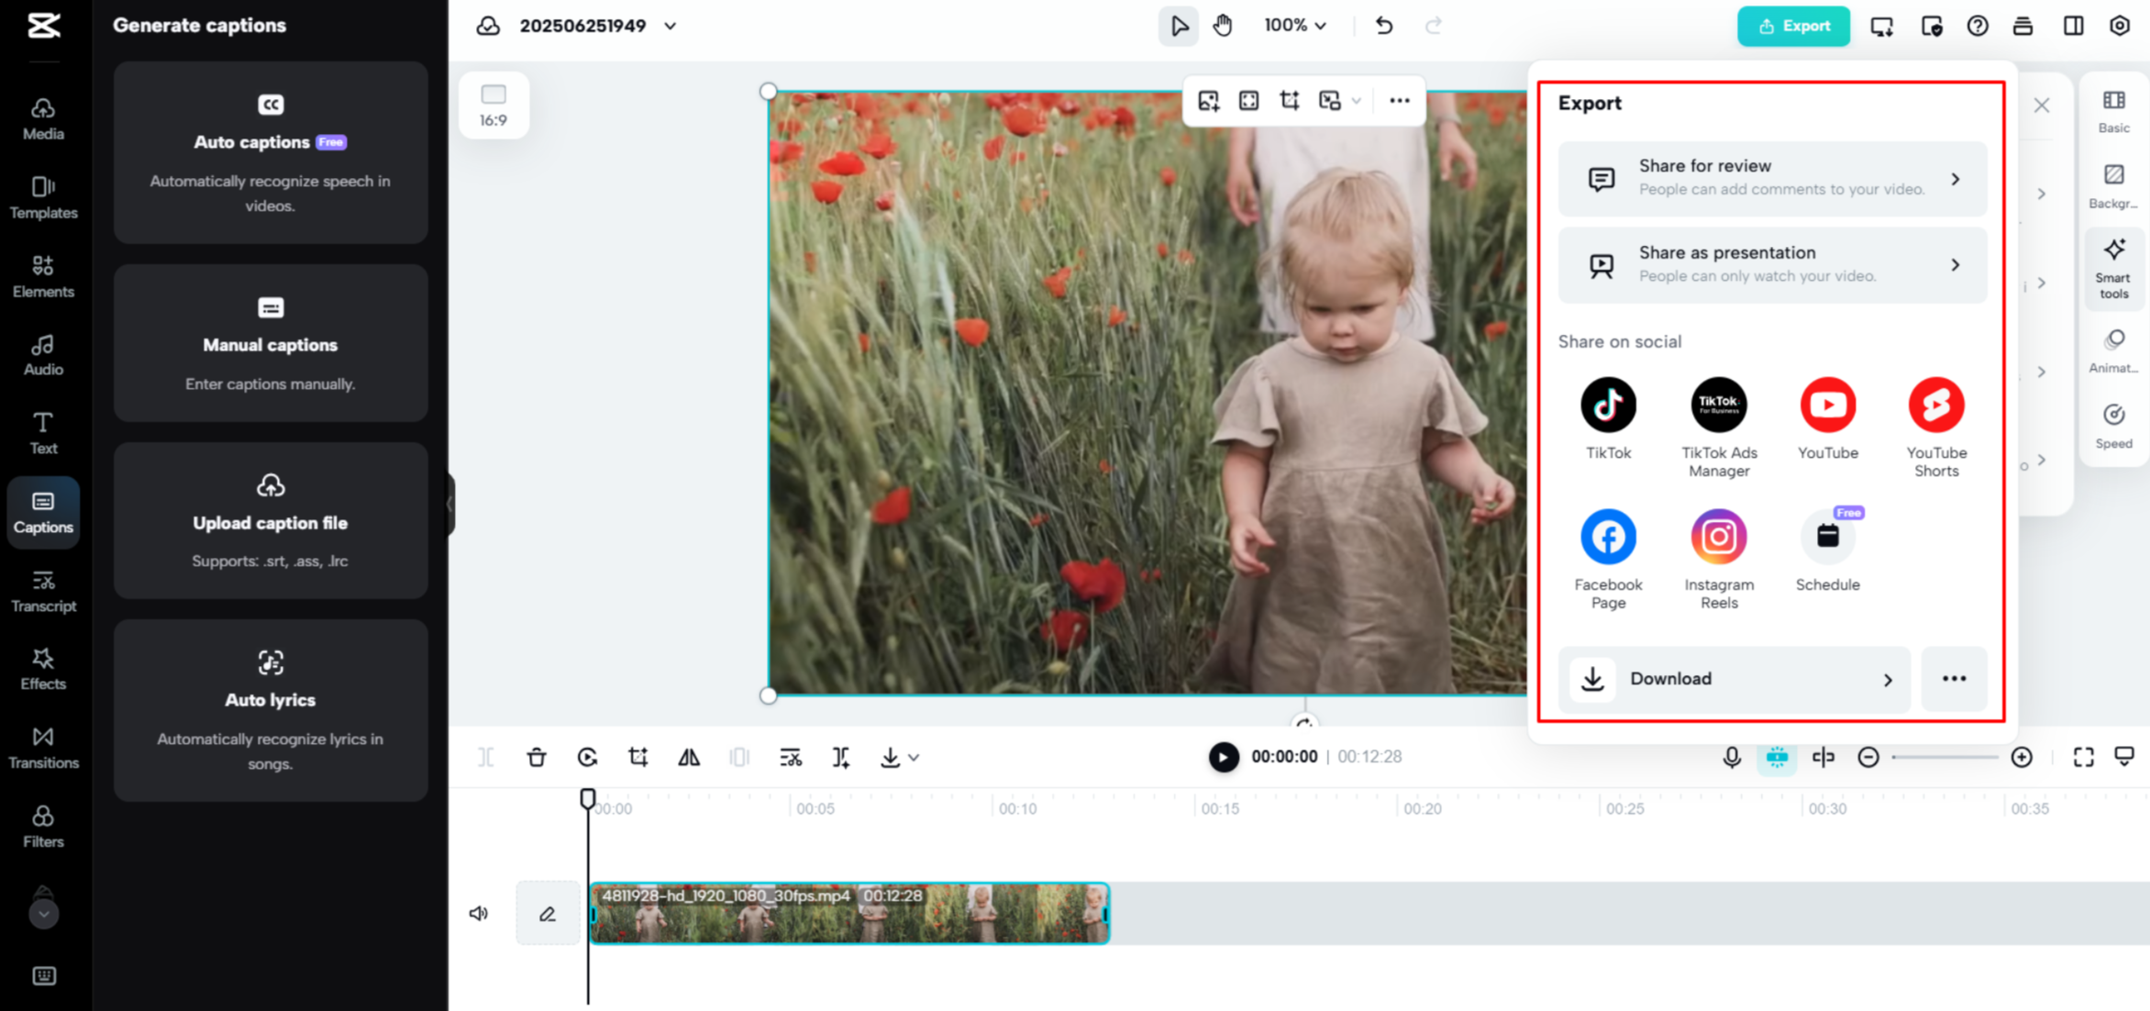Select the Hand pan tool
Viewport: 2150px width, 1011px height.
(1222, 26)
